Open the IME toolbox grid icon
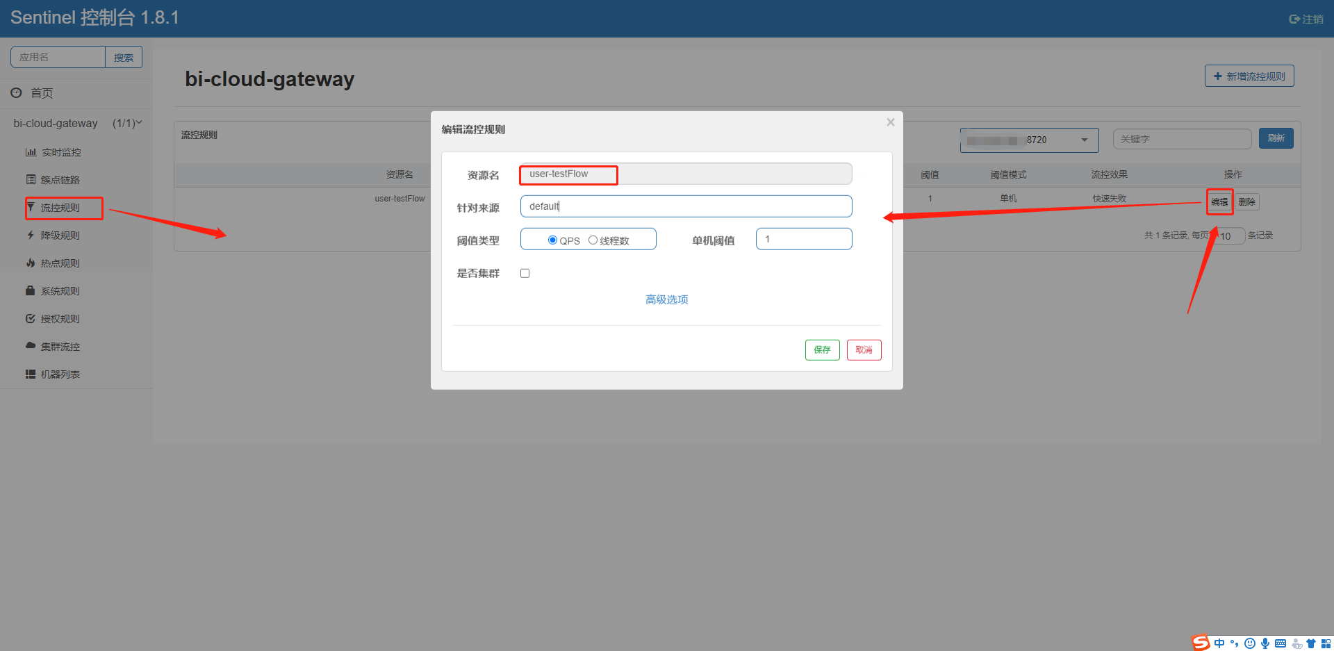The image size is (1334, 651). pyautogui.click(x=1326, y=643)
